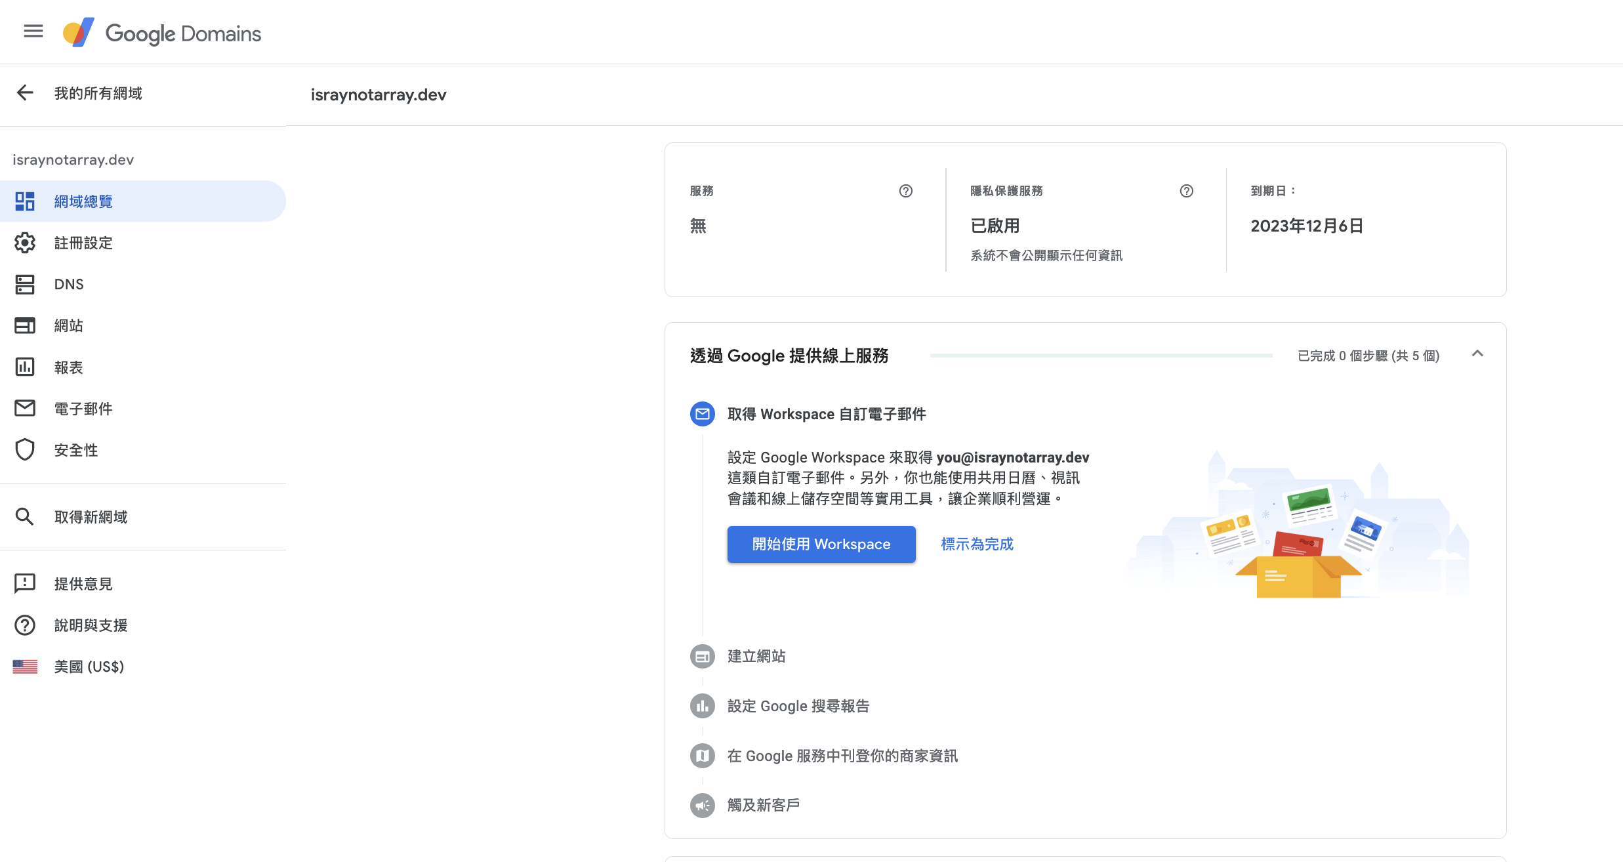Viewport: 1623px width, 862px height.
Task: Collapse the Google 線上服務 steps card
Action: point(1477,354)
